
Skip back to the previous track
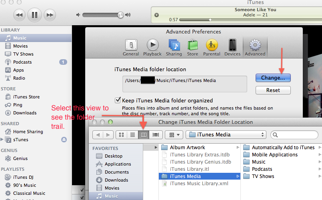[x=19, y=15]
